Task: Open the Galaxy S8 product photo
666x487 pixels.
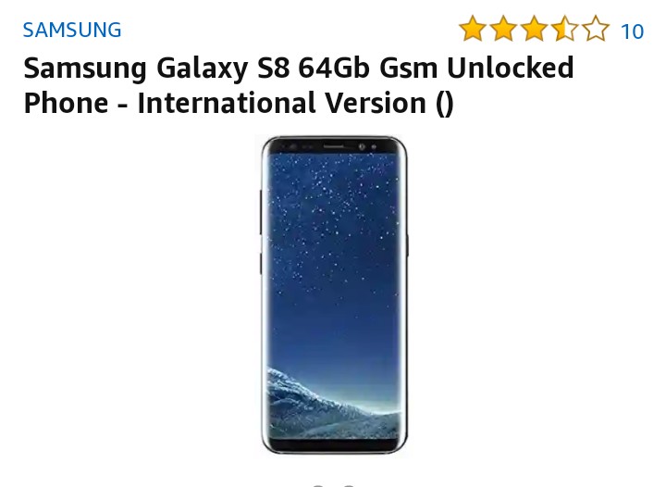Action: point(334,295)
